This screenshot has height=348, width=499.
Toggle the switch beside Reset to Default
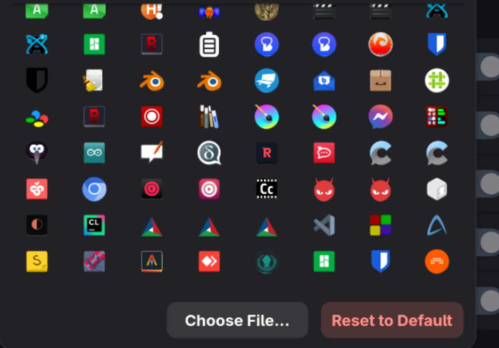point(488,301)
